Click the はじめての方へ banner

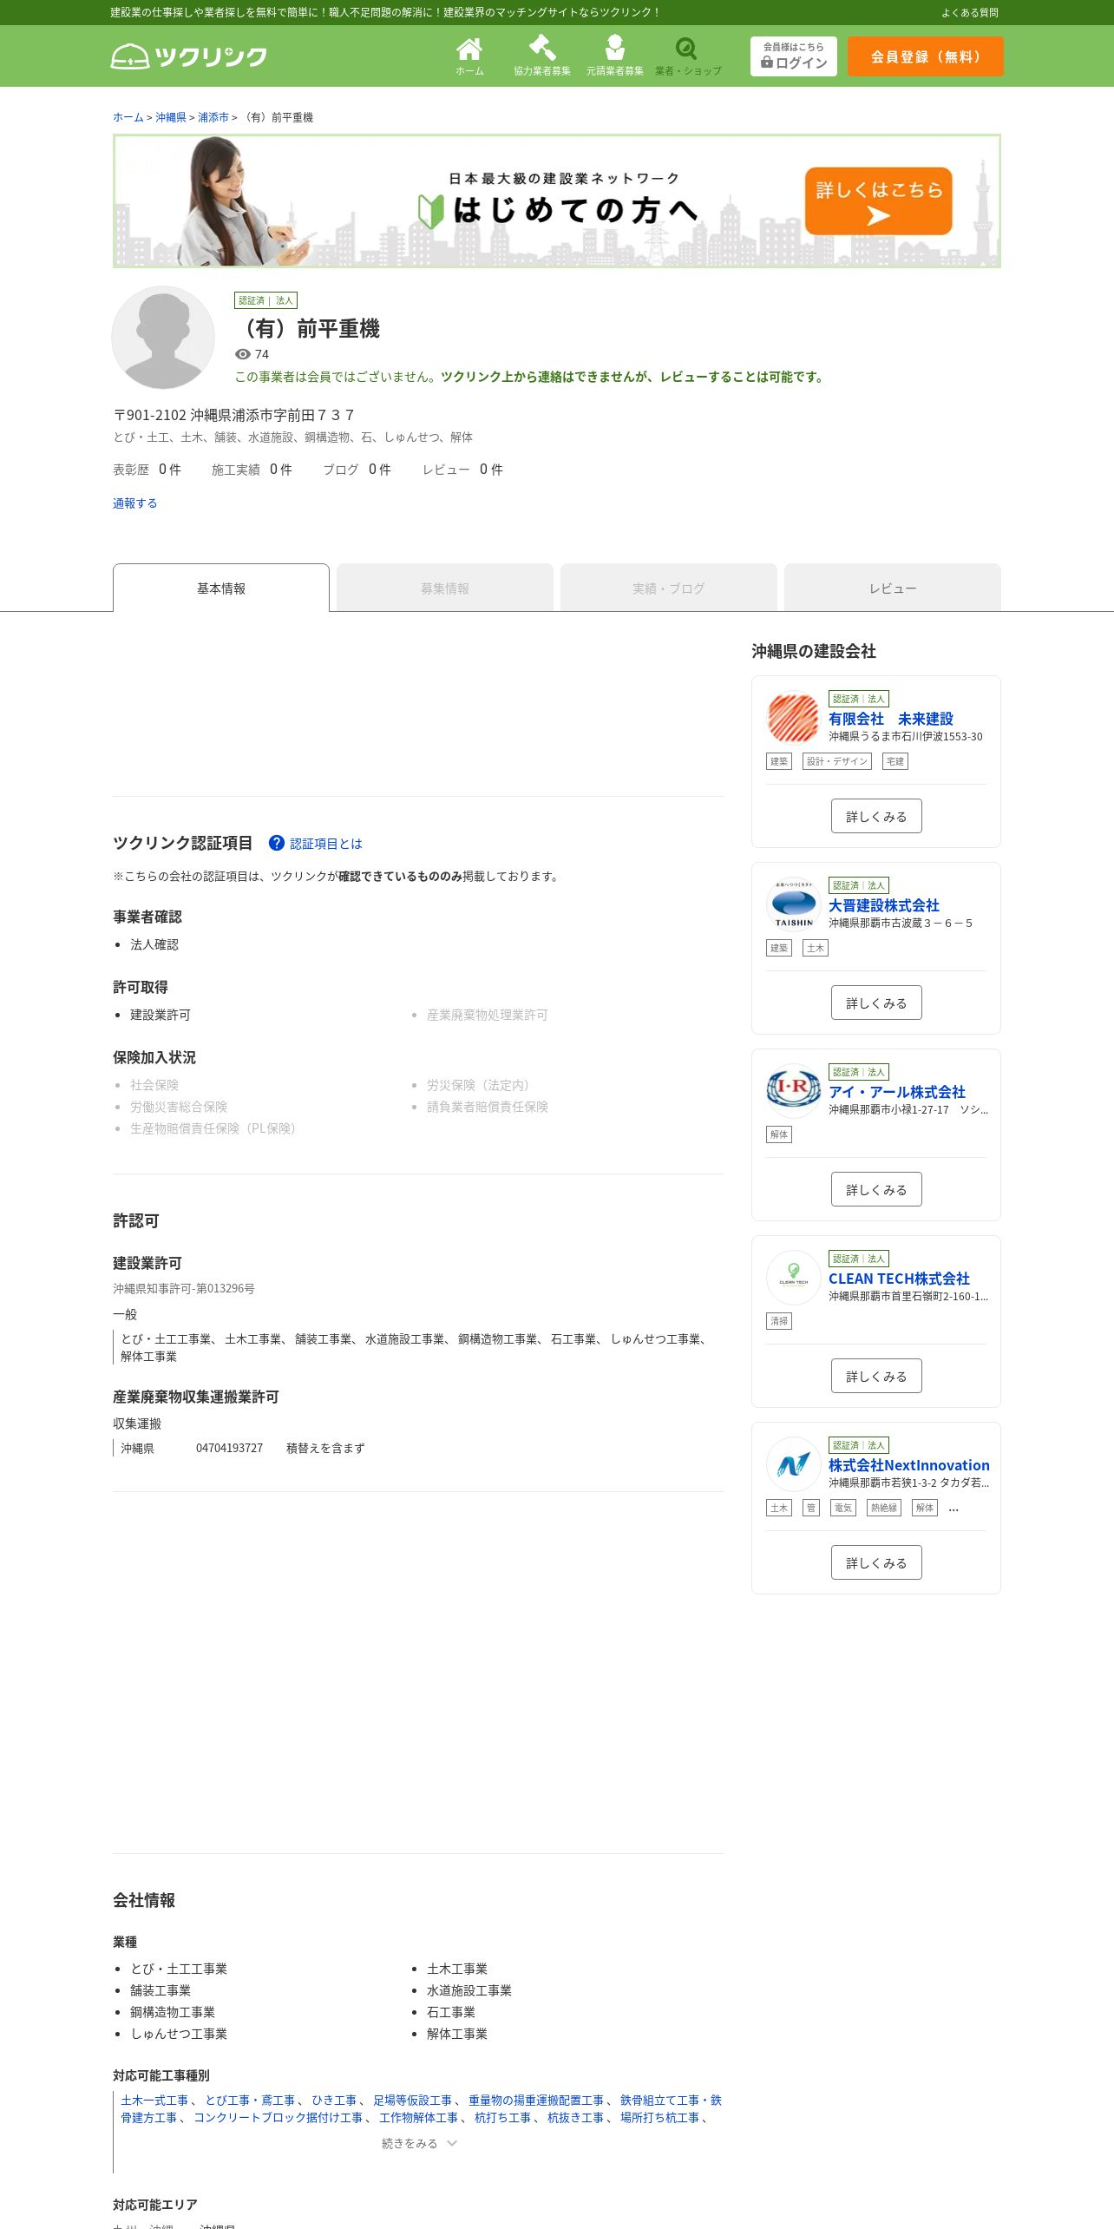click(x=557, y=201)
